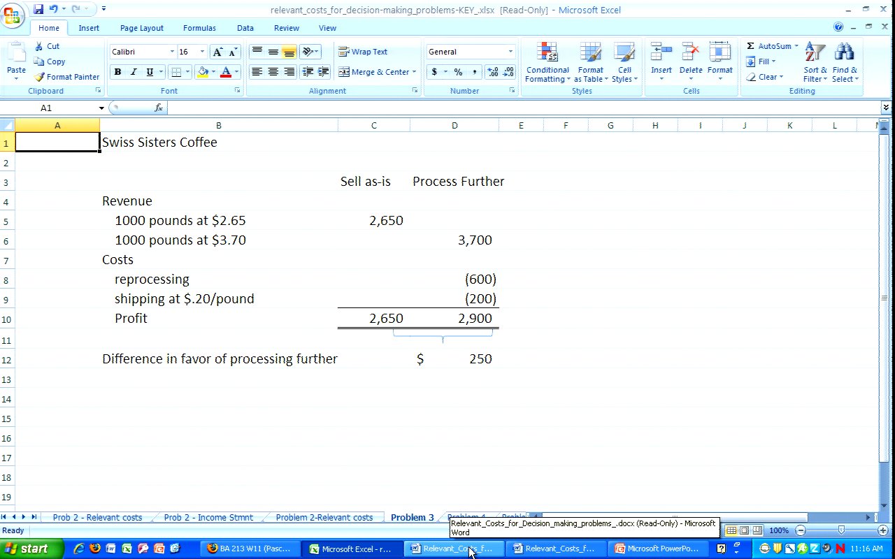Open the Sort & Filter tool

815,53
